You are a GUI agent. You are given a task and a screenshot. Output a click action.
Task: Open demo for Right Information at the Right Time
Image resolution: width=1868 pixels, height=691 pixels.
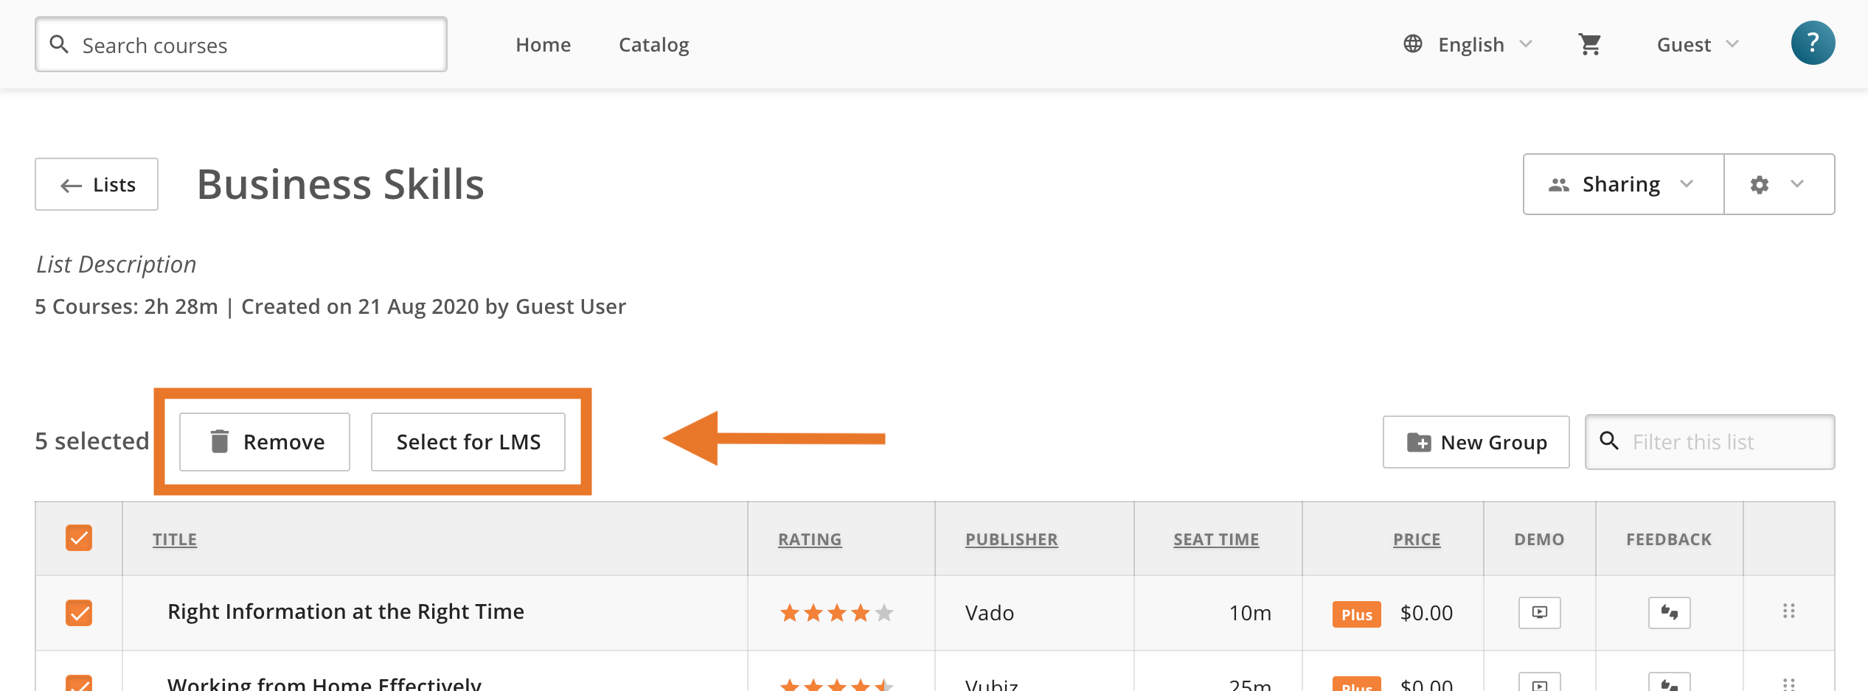coord(1539,612)
